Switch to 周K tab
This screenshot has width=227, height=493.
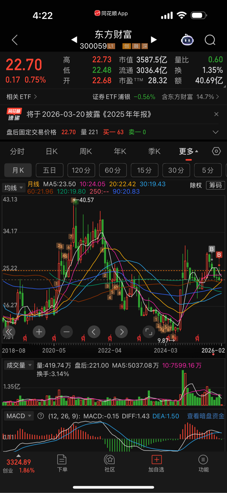[x=86, y=151]
